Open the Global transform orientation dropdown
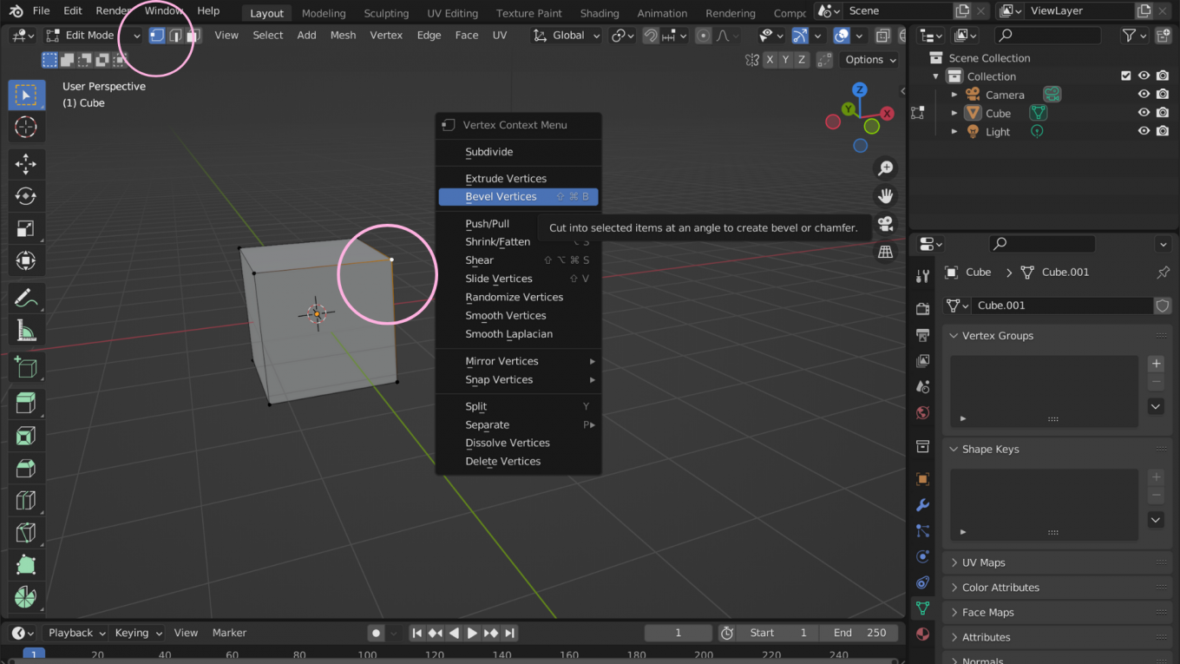This screenshot has height=664, width=1180. 566,35
